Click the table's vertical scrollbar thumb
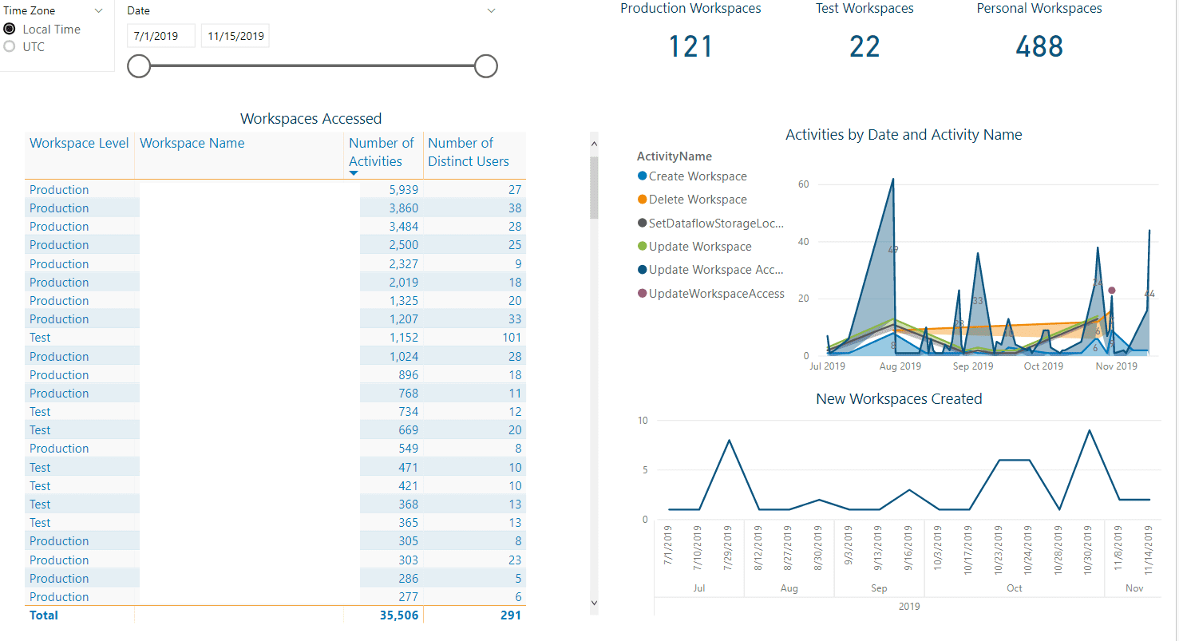Image resolution: width=1179 pixels, height=641 pixels. (x=593, y=188)
